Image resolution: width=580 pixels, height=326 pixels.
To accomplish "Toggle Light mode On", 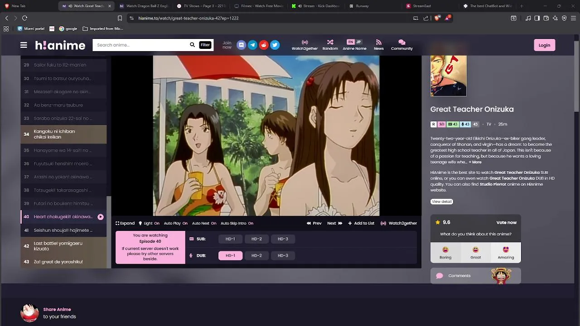I will pos(149,223).
